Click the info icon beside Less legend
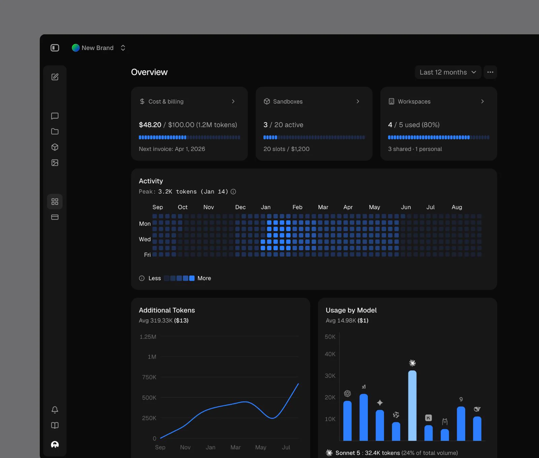 [x=142, y=278]
